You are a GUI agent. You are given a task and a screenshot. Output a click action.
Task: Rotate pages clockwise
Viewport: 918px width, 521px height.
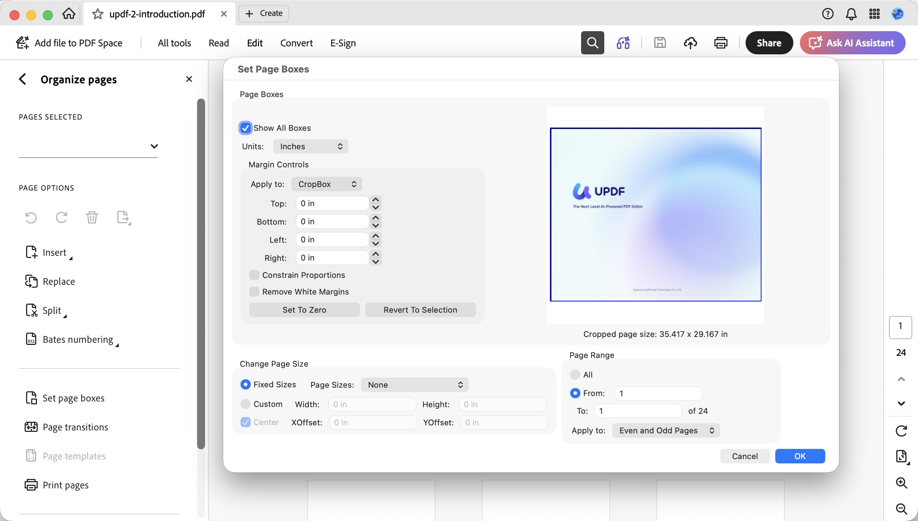[62, 217]
